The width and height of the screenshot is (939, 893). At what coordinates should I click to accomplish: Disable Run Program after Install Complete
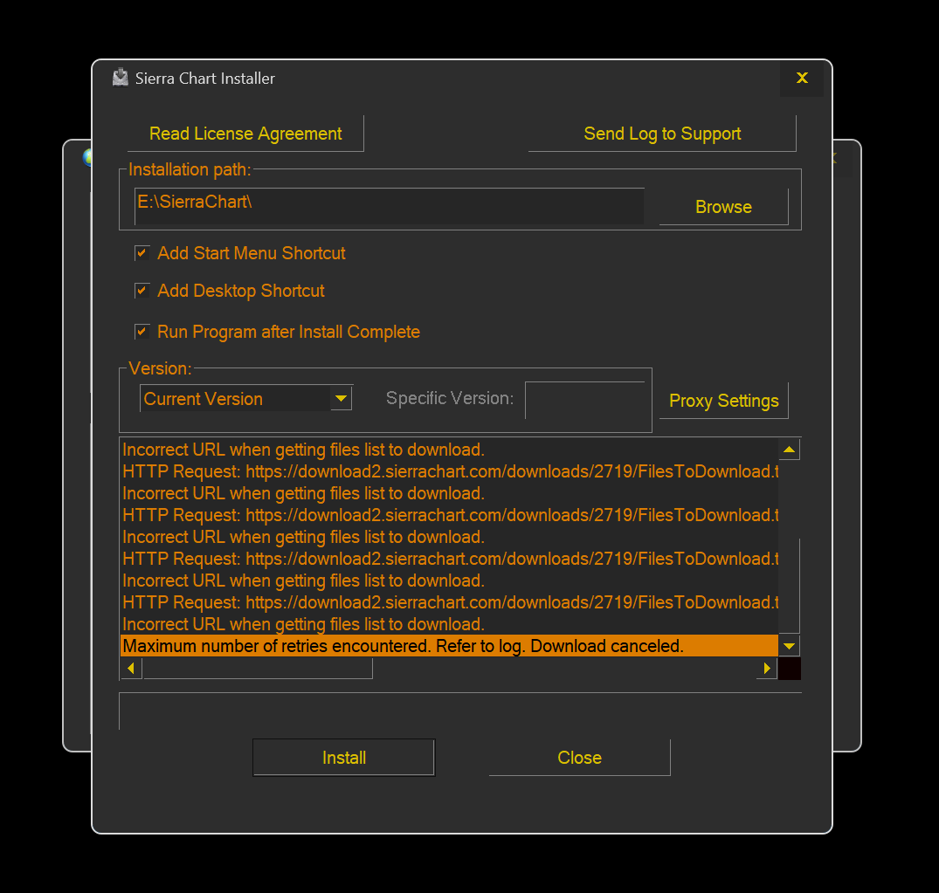[x=142, y=332]
